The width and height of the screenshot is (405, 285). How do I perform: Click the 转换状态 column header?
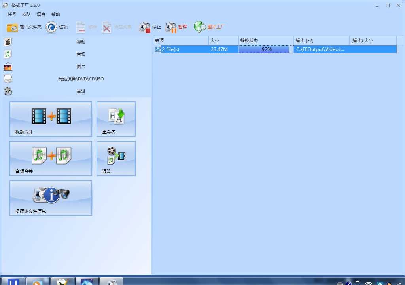(x=266, y=41)
